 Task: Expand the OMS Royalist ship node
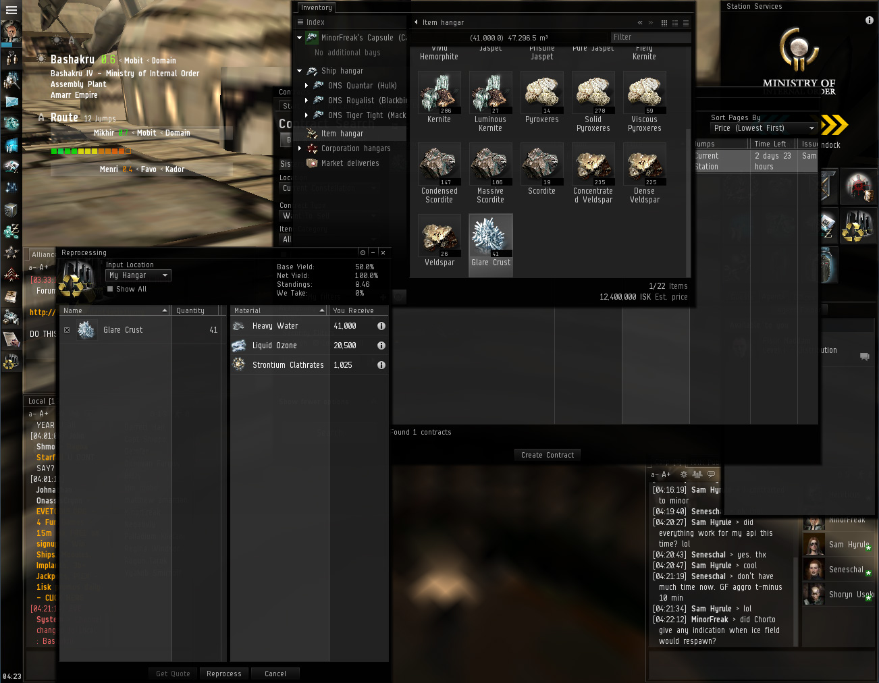point(307,101)
